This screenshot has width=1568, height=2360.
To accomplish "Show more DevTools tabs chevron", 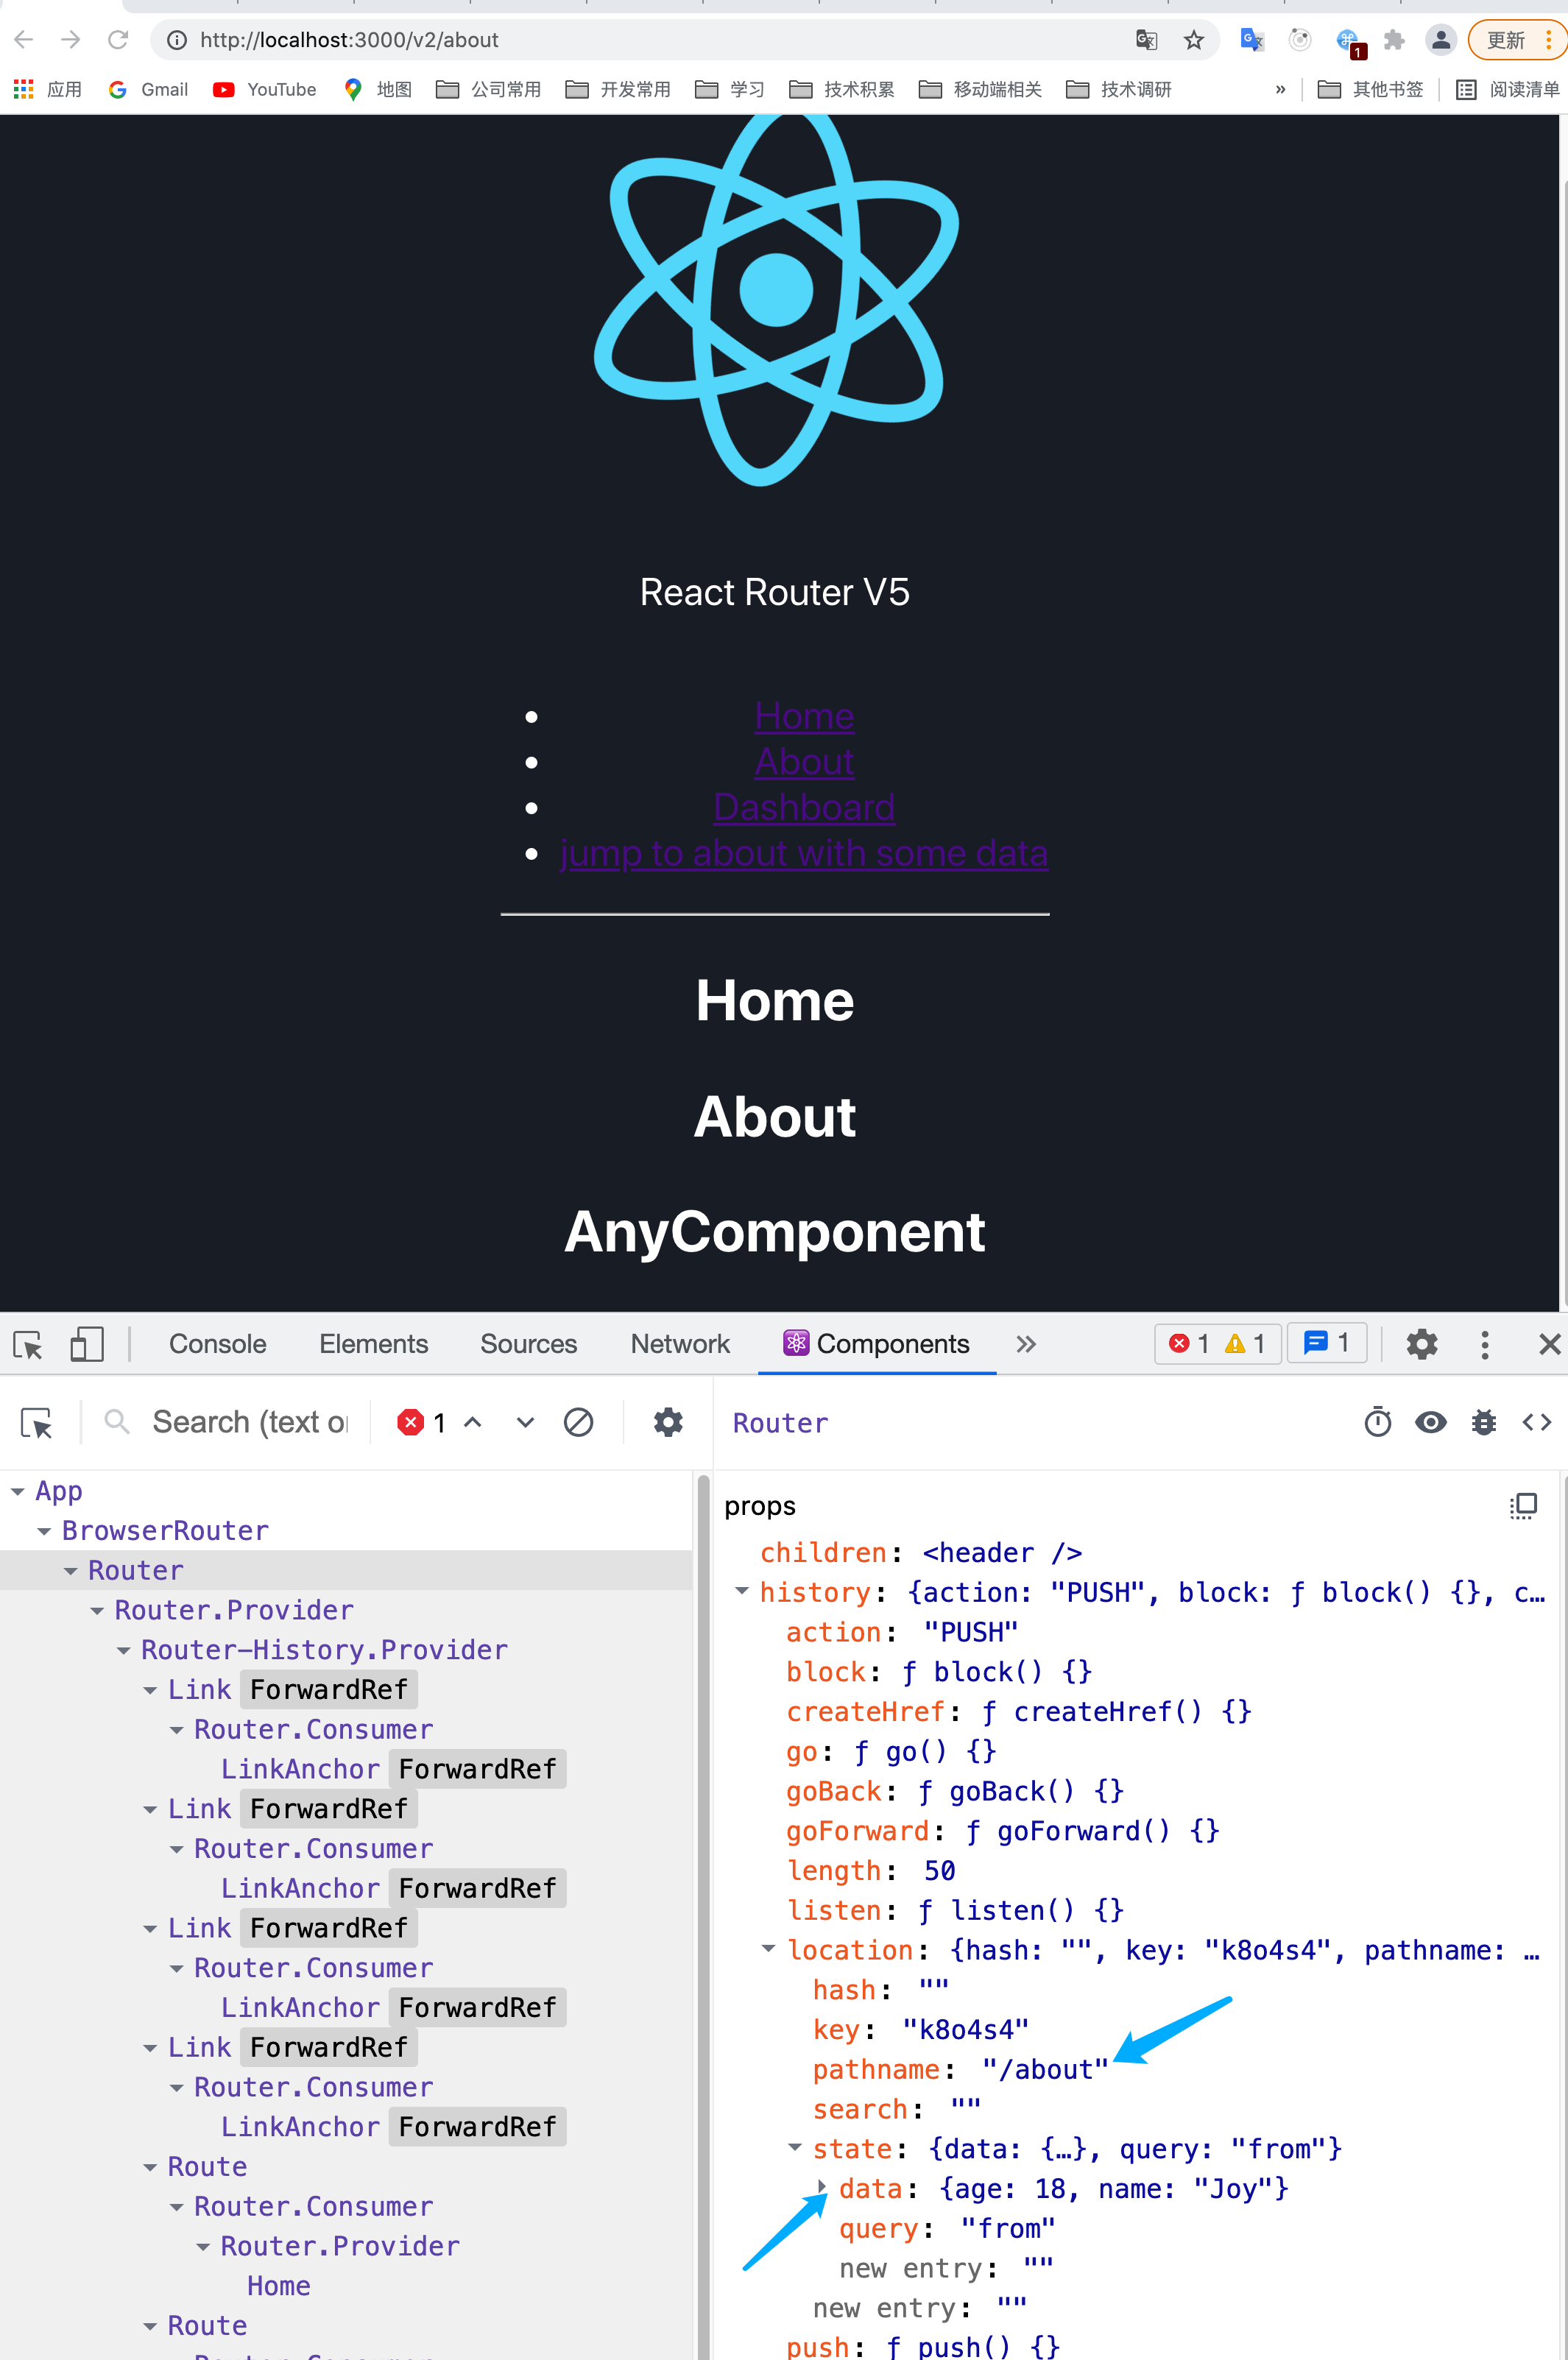I will click(x=1026, y=1344).
